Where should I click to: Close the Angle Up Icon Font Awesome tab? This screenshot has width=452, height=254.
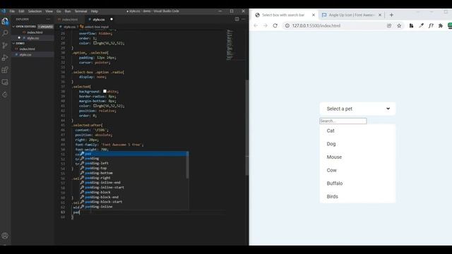click(x=380, y=15)
